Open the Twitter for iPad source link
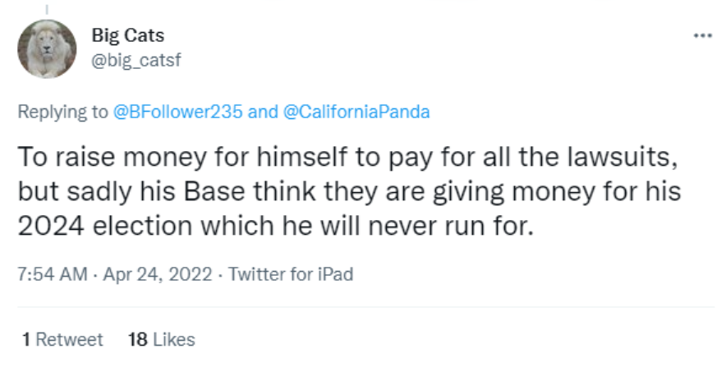This screenshot has height=367, width=726. point(291,274)
